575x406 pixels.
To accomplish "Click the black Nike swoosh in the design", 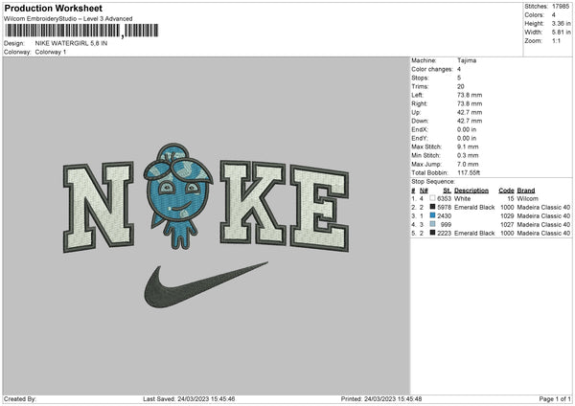I will (x=205, y=284).
